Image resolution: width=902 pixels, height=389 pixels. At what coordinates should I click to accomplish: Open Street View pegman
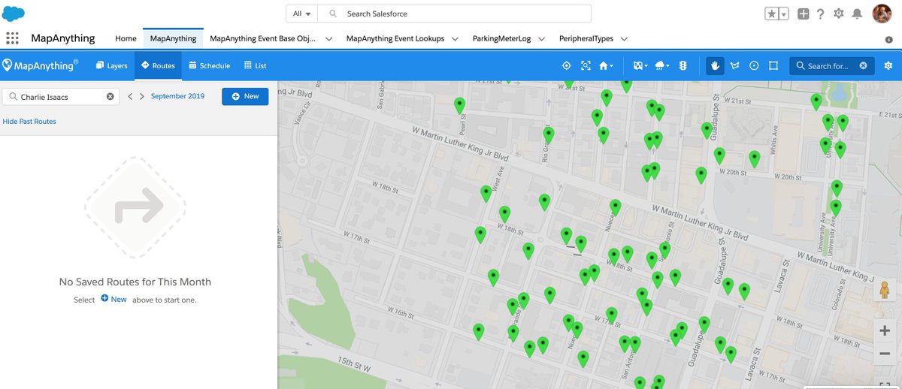[885, 291]
